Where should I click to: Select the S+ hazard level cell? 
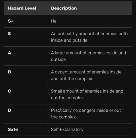tap(26, 21)
